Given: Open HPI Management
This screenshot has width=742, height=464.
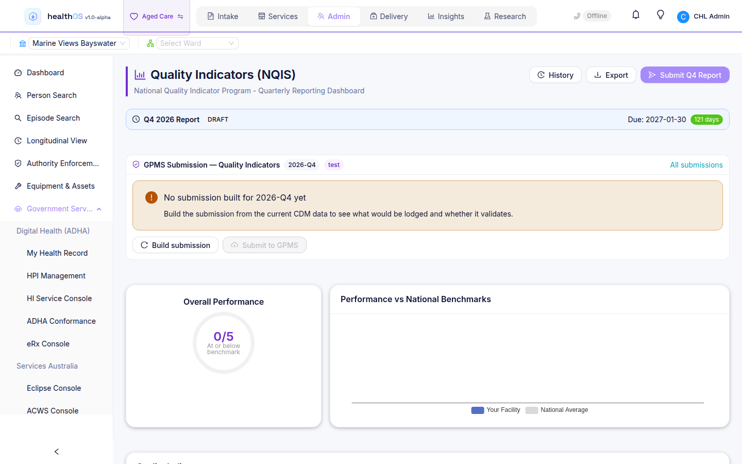Looking at the screenshot, I should (x=57, y=276).
